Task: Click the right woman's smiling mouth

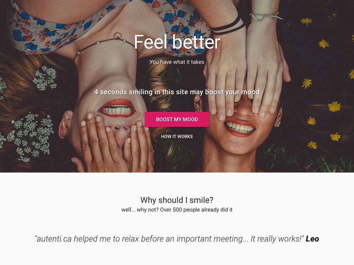Action: (x=240, y=128)
